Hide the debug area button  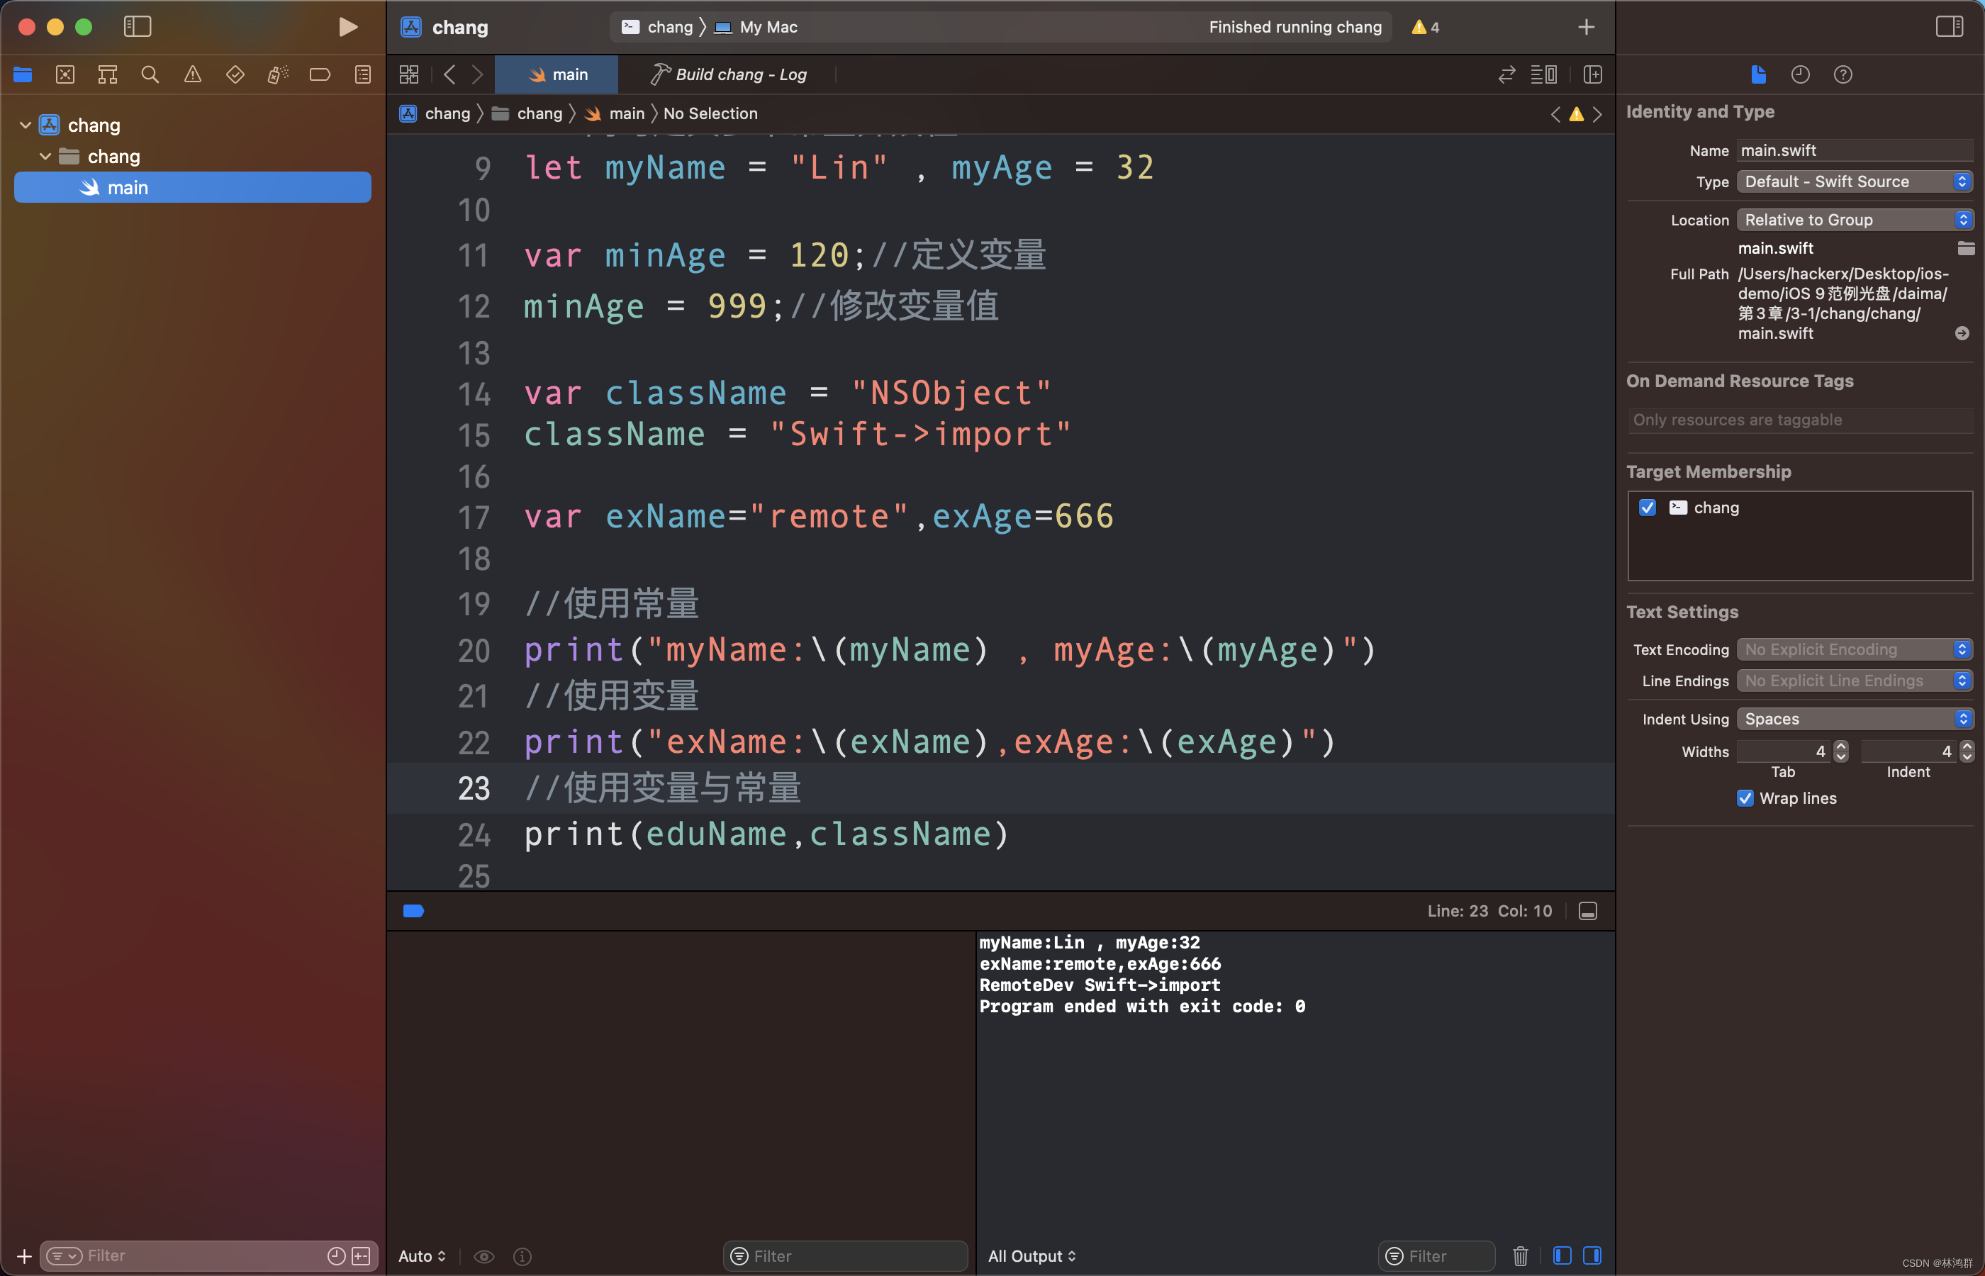1587,911
